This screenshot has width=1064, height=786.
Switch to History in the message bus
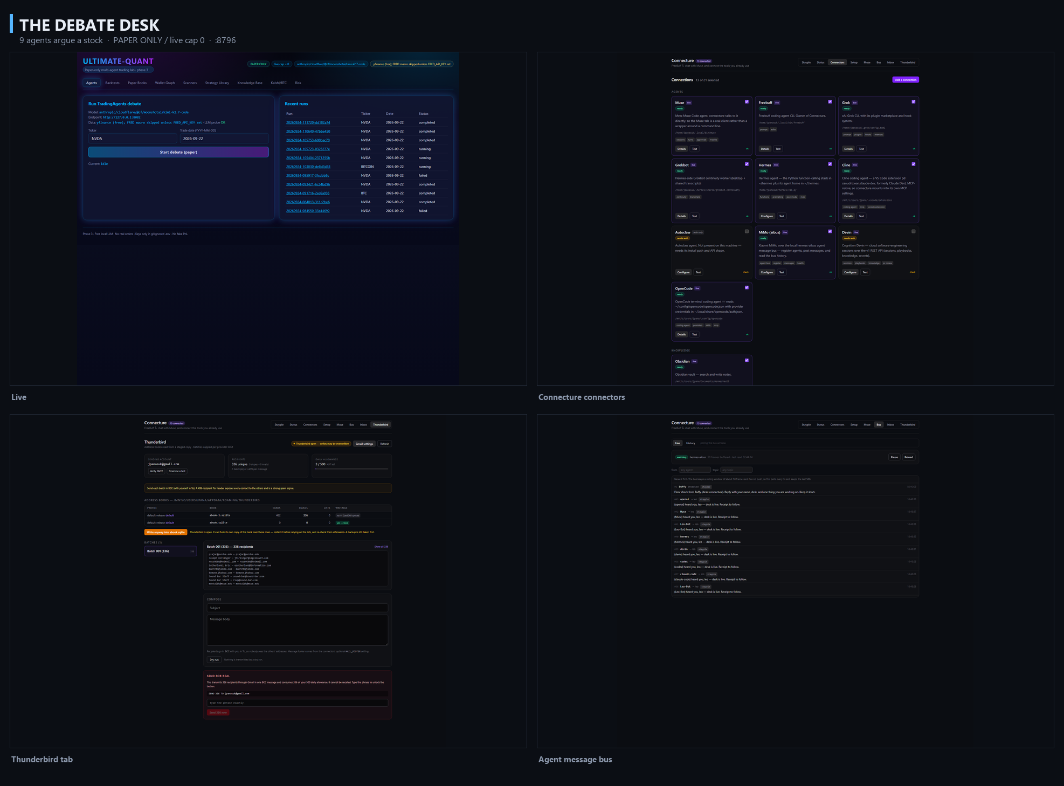690,443
